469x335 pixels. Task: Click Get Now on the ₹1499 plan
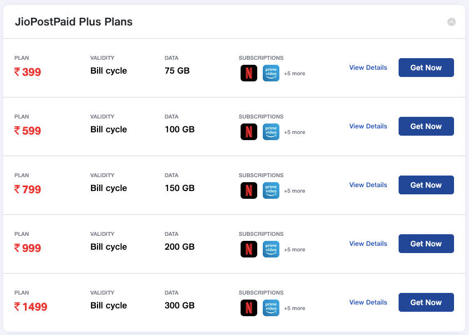coord(426,302)
